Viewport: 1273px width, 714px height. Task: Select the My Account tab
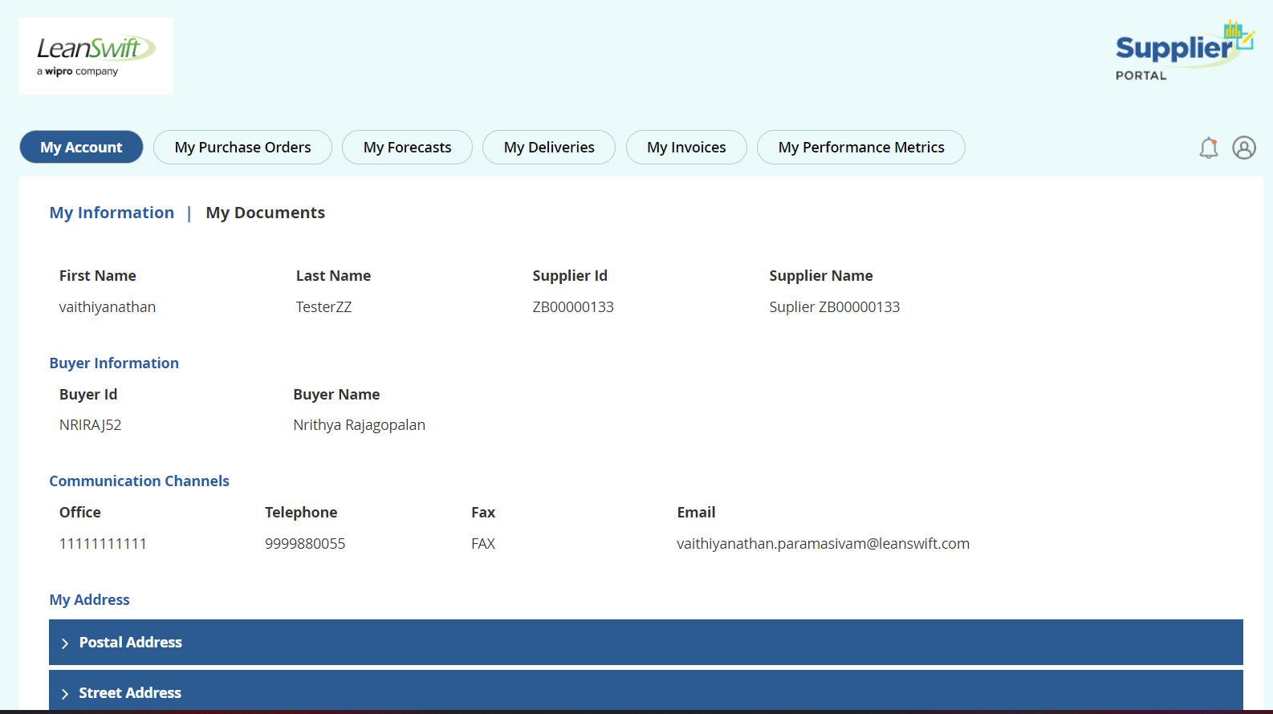tap(81, 147)
